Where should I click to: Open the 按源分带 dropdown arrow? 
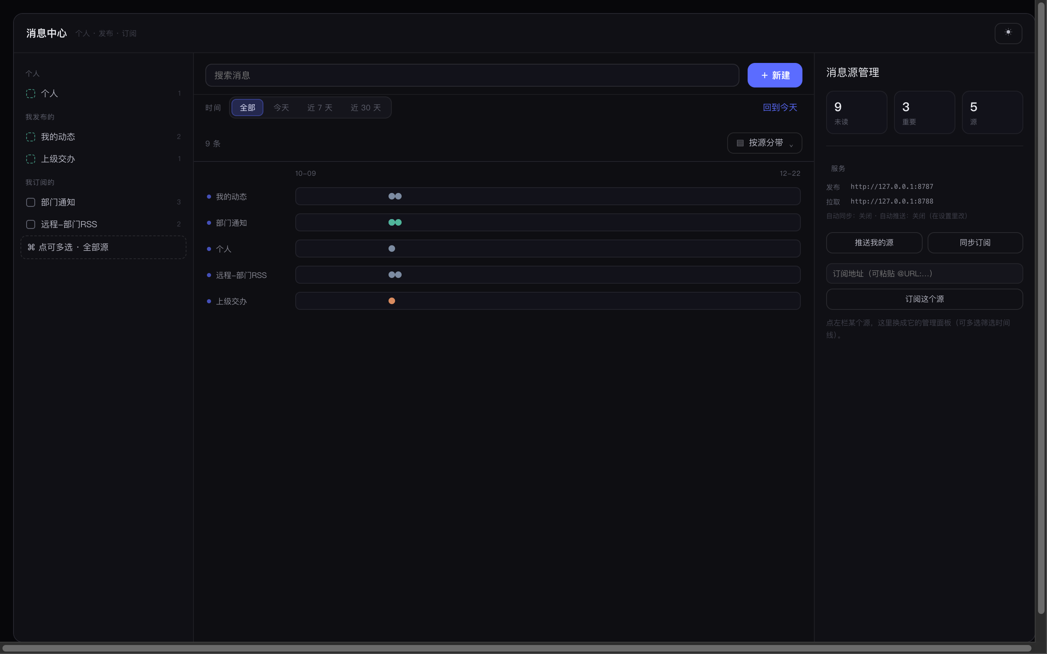791,146
